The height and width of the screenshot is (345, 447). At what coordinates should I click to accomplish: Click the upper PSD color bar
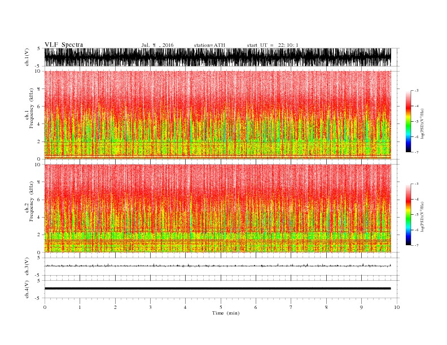coord(408,121)
